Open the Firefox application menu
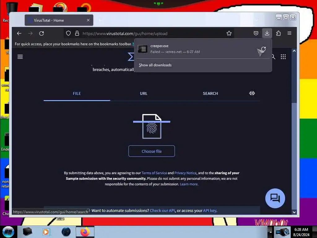The width and height of the screenshot is (317, 238). click(289, 33)
